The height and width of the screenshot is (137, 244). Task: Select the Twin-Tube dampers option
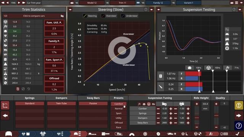[61, 104]
